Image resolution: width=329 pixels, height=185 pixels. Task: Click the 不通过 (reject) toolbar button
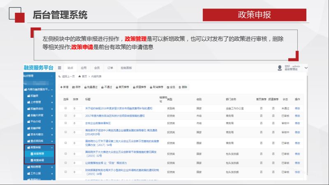pyautogui.click(x=107, y=87)
